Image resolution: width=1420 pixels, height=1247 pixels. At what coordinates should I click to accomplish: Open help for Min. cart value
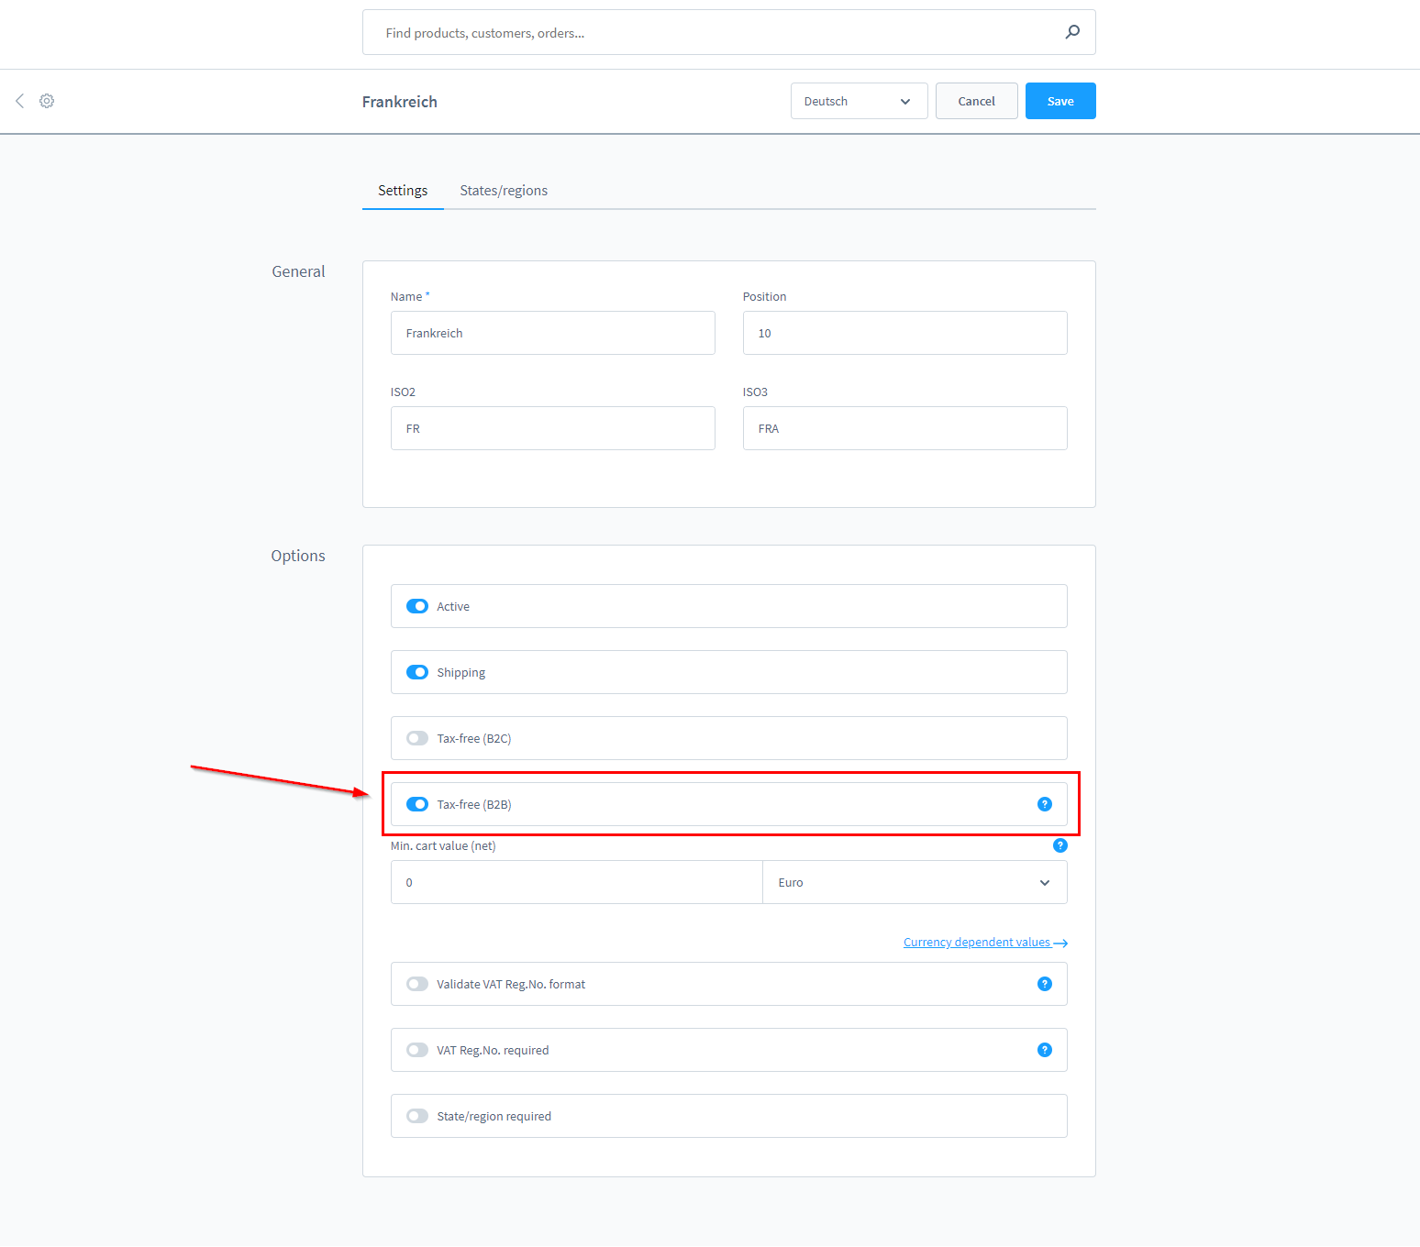click(x=1059, y=845)
